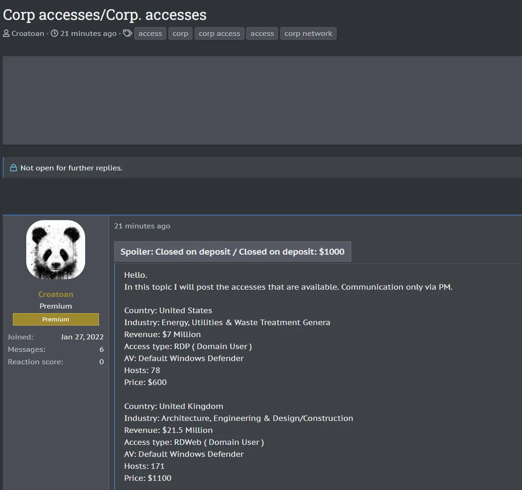Open the corp network tag
The height and width of the screenshot is (490, 522).
(x=308, y=34)
